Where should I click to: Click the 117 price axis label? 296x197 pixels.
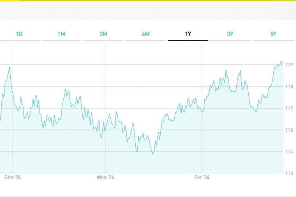(x=289, y=108)
